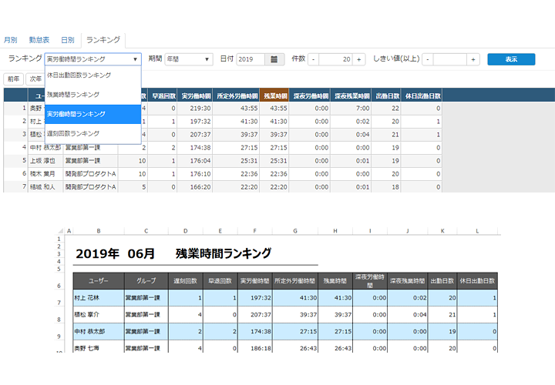The width and height of the screenshot is (555, 385).
Task: Switch to the 月別 tab
Action: pyautogui.click(x=11, y=40)
